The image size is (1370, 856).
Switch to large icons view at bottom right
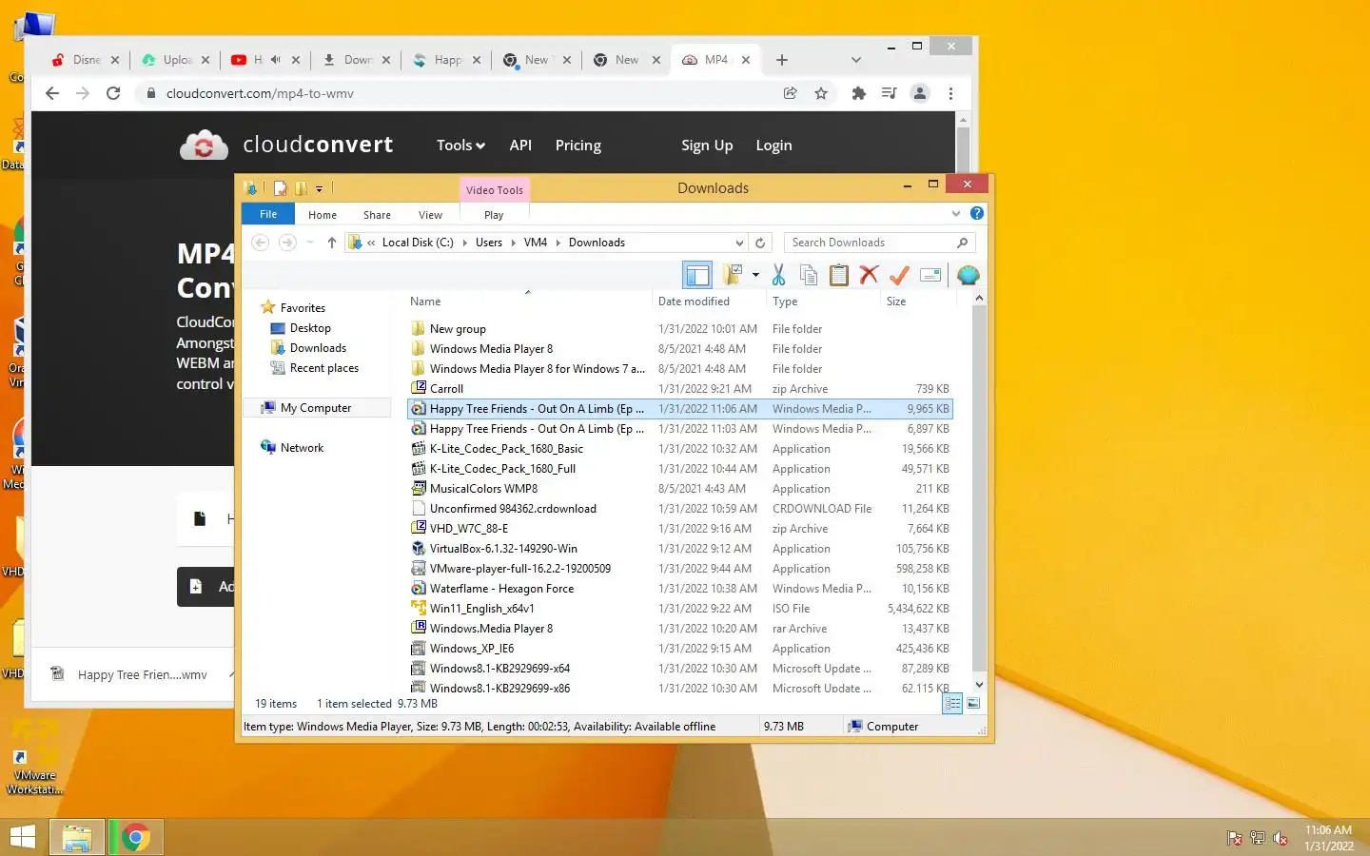point(973,704)
